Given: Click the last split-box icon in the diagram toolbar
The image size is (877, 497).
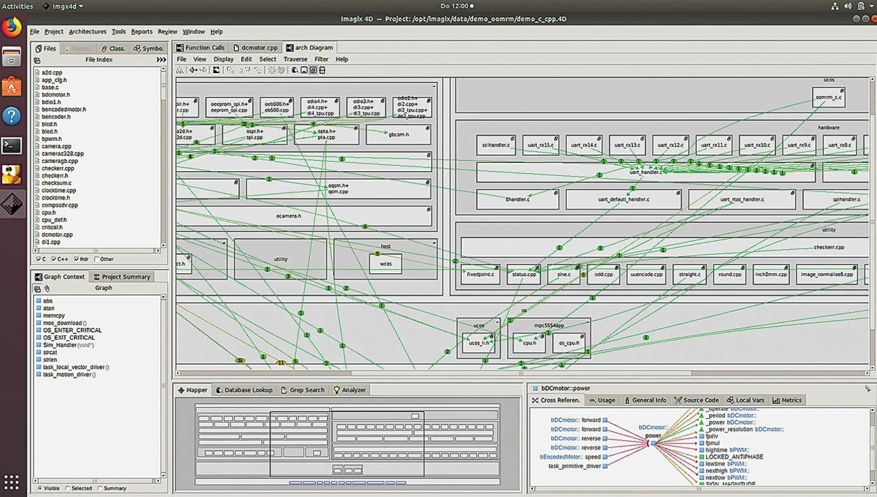Looking at the screenshot, I should [x=322, y=70].
